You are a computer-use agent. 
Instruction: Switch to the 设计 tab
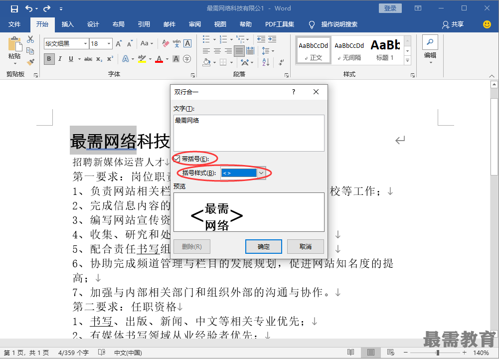(93, 24)
